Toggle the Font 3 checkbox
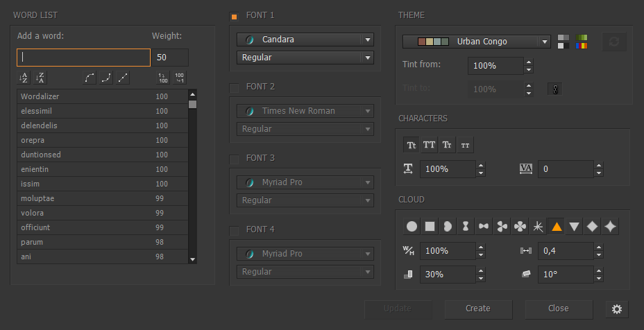 pos(234,159)
